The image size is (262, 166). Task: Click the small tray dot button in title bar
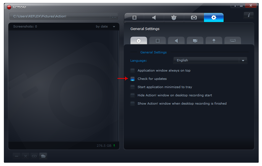click(235, 6)
